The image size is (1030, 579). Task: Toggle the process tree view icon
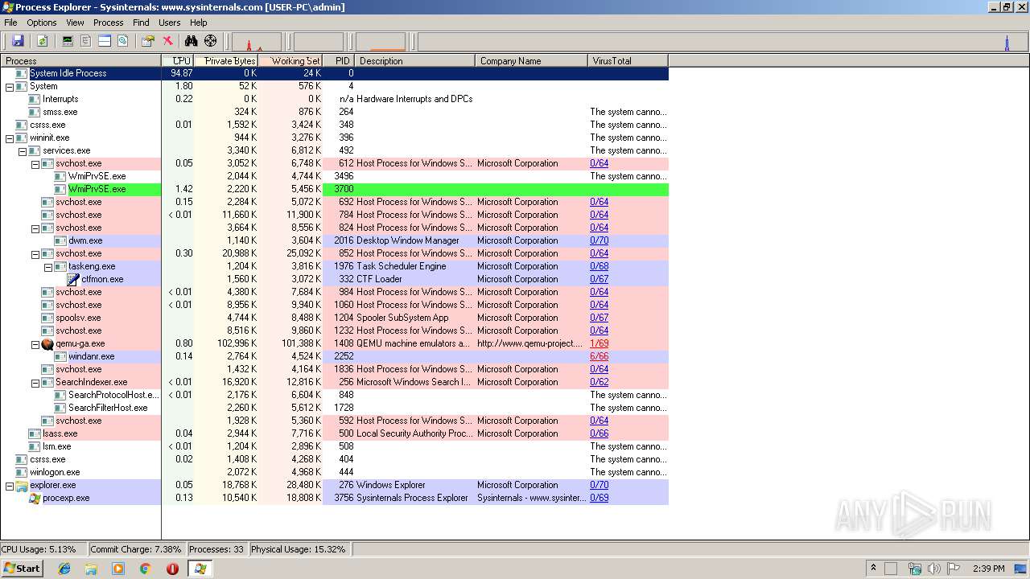tap(86, 41)
